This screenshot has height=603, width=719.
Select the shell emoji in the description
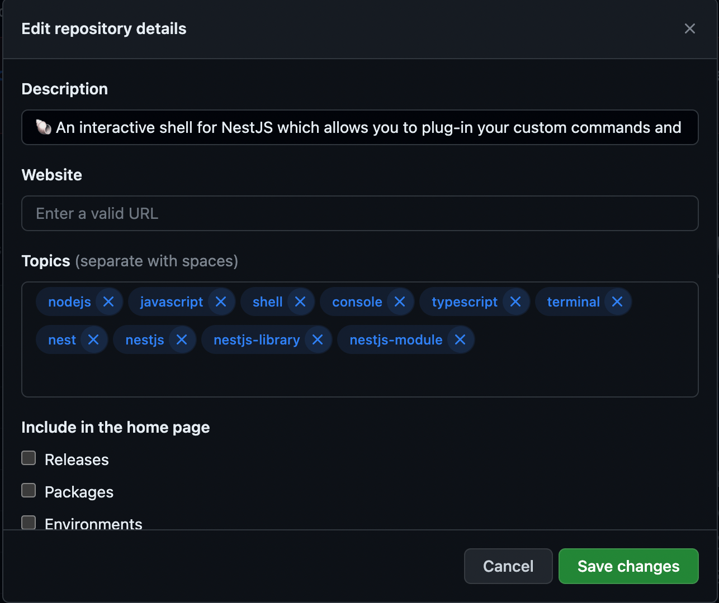pyautogui.click(x=44, y=127)
